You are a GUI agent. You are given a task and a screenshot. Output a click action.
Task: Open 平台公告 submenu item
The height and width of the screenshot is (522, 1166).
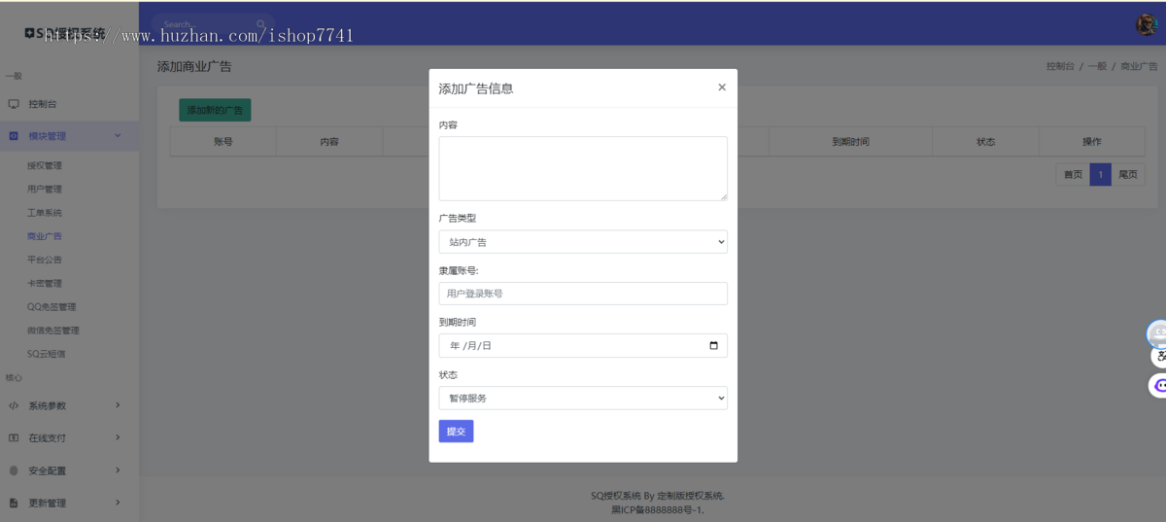click(45, 260)
